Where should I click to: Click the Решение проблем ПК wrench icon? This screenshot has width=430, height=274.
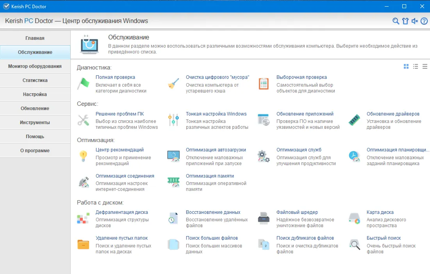click(x=83, y=120)
